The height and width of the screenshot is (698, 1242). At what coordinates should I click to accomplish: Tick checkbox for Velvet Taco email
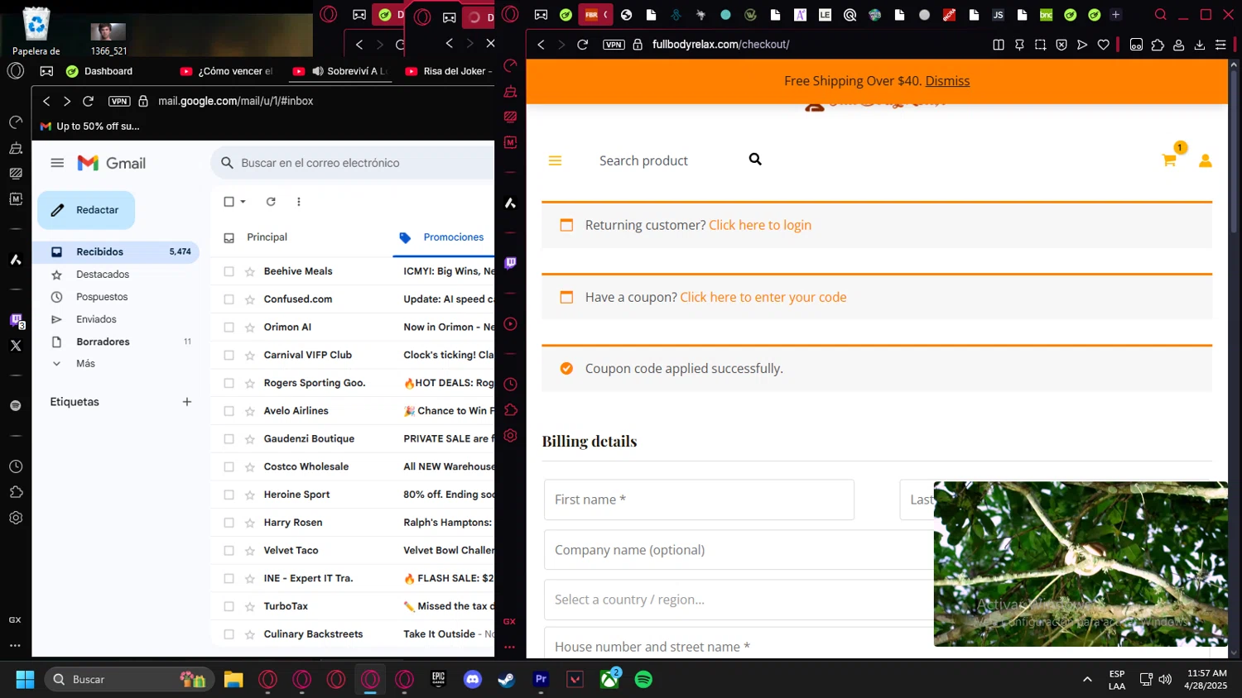tap(229, 551)
